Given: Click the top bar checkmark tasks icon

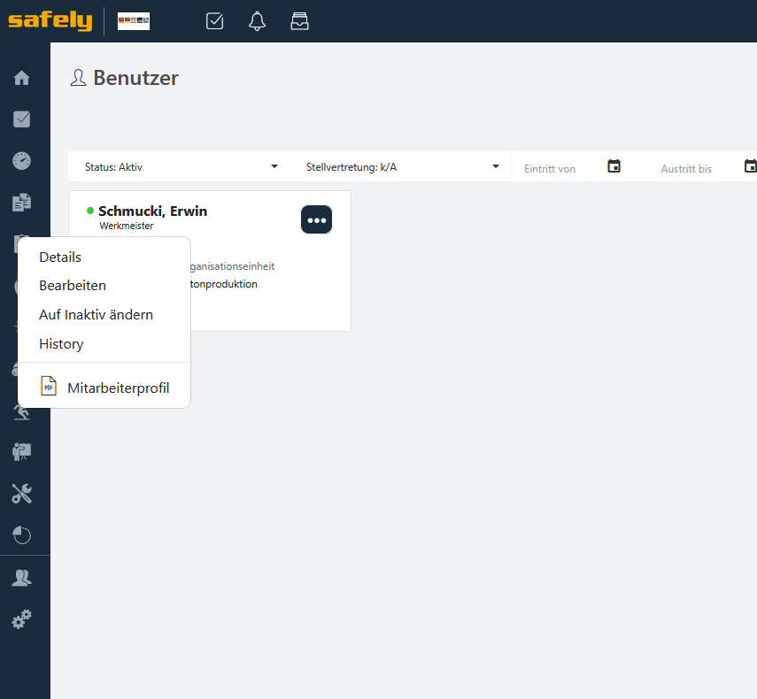Looking at the screenshot, I should point(214,21).
